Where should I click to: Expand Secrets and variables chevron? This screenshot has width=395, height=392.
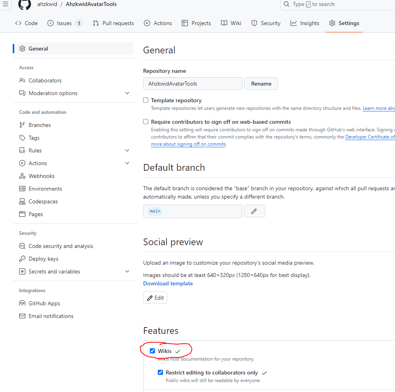click(127, 271)
